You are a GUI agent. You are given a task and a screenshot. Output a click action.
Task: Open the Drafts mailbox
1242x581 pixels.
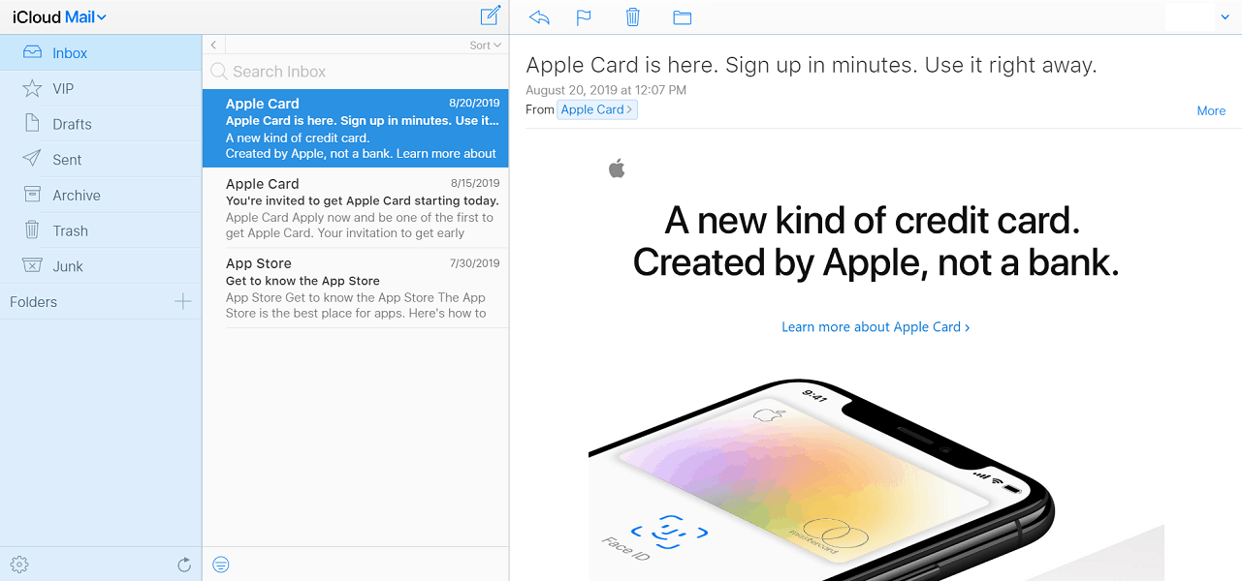coord(101,124)
